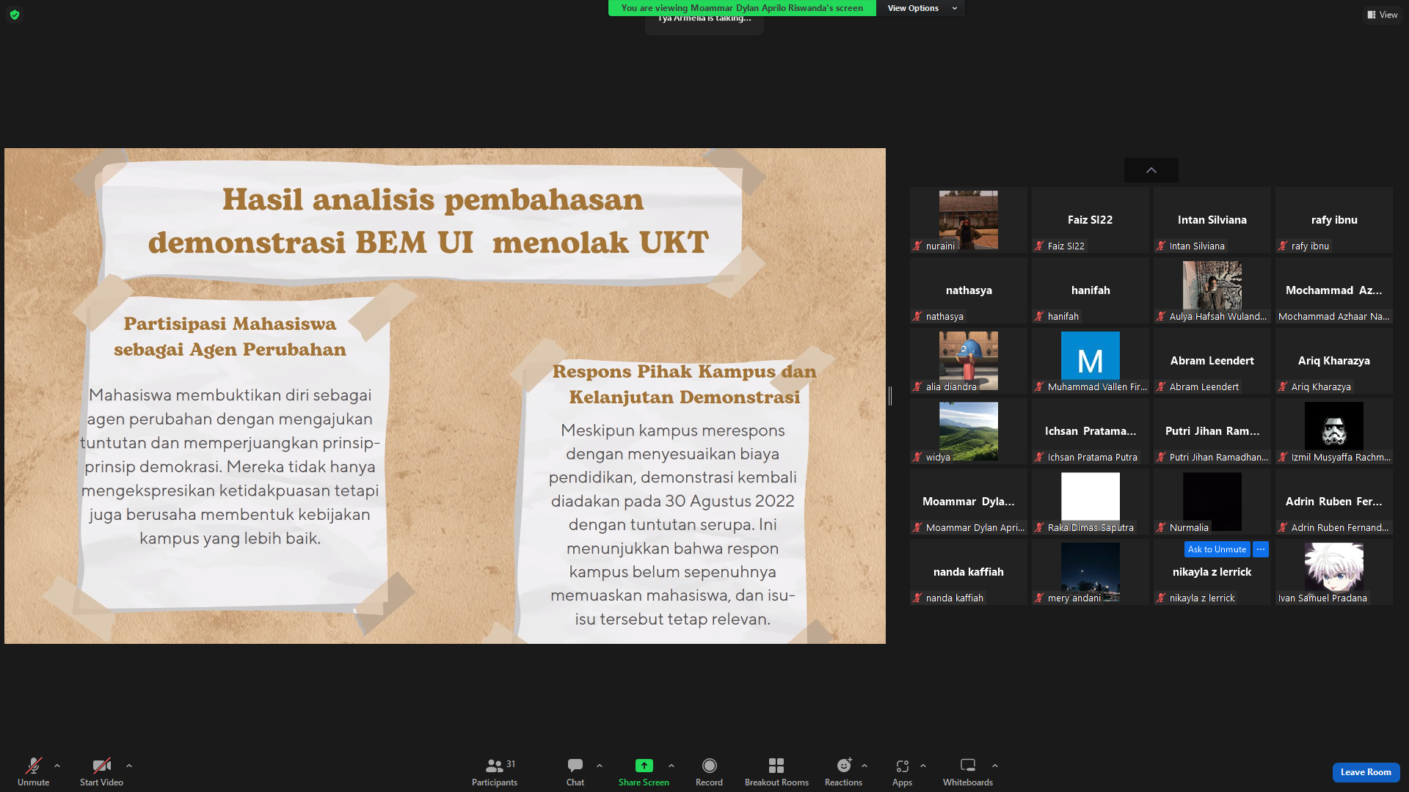The width and height of the screenshot is (1409, 792).
Task: Expand Whiteboards options arrow
Action: (995, 766)
